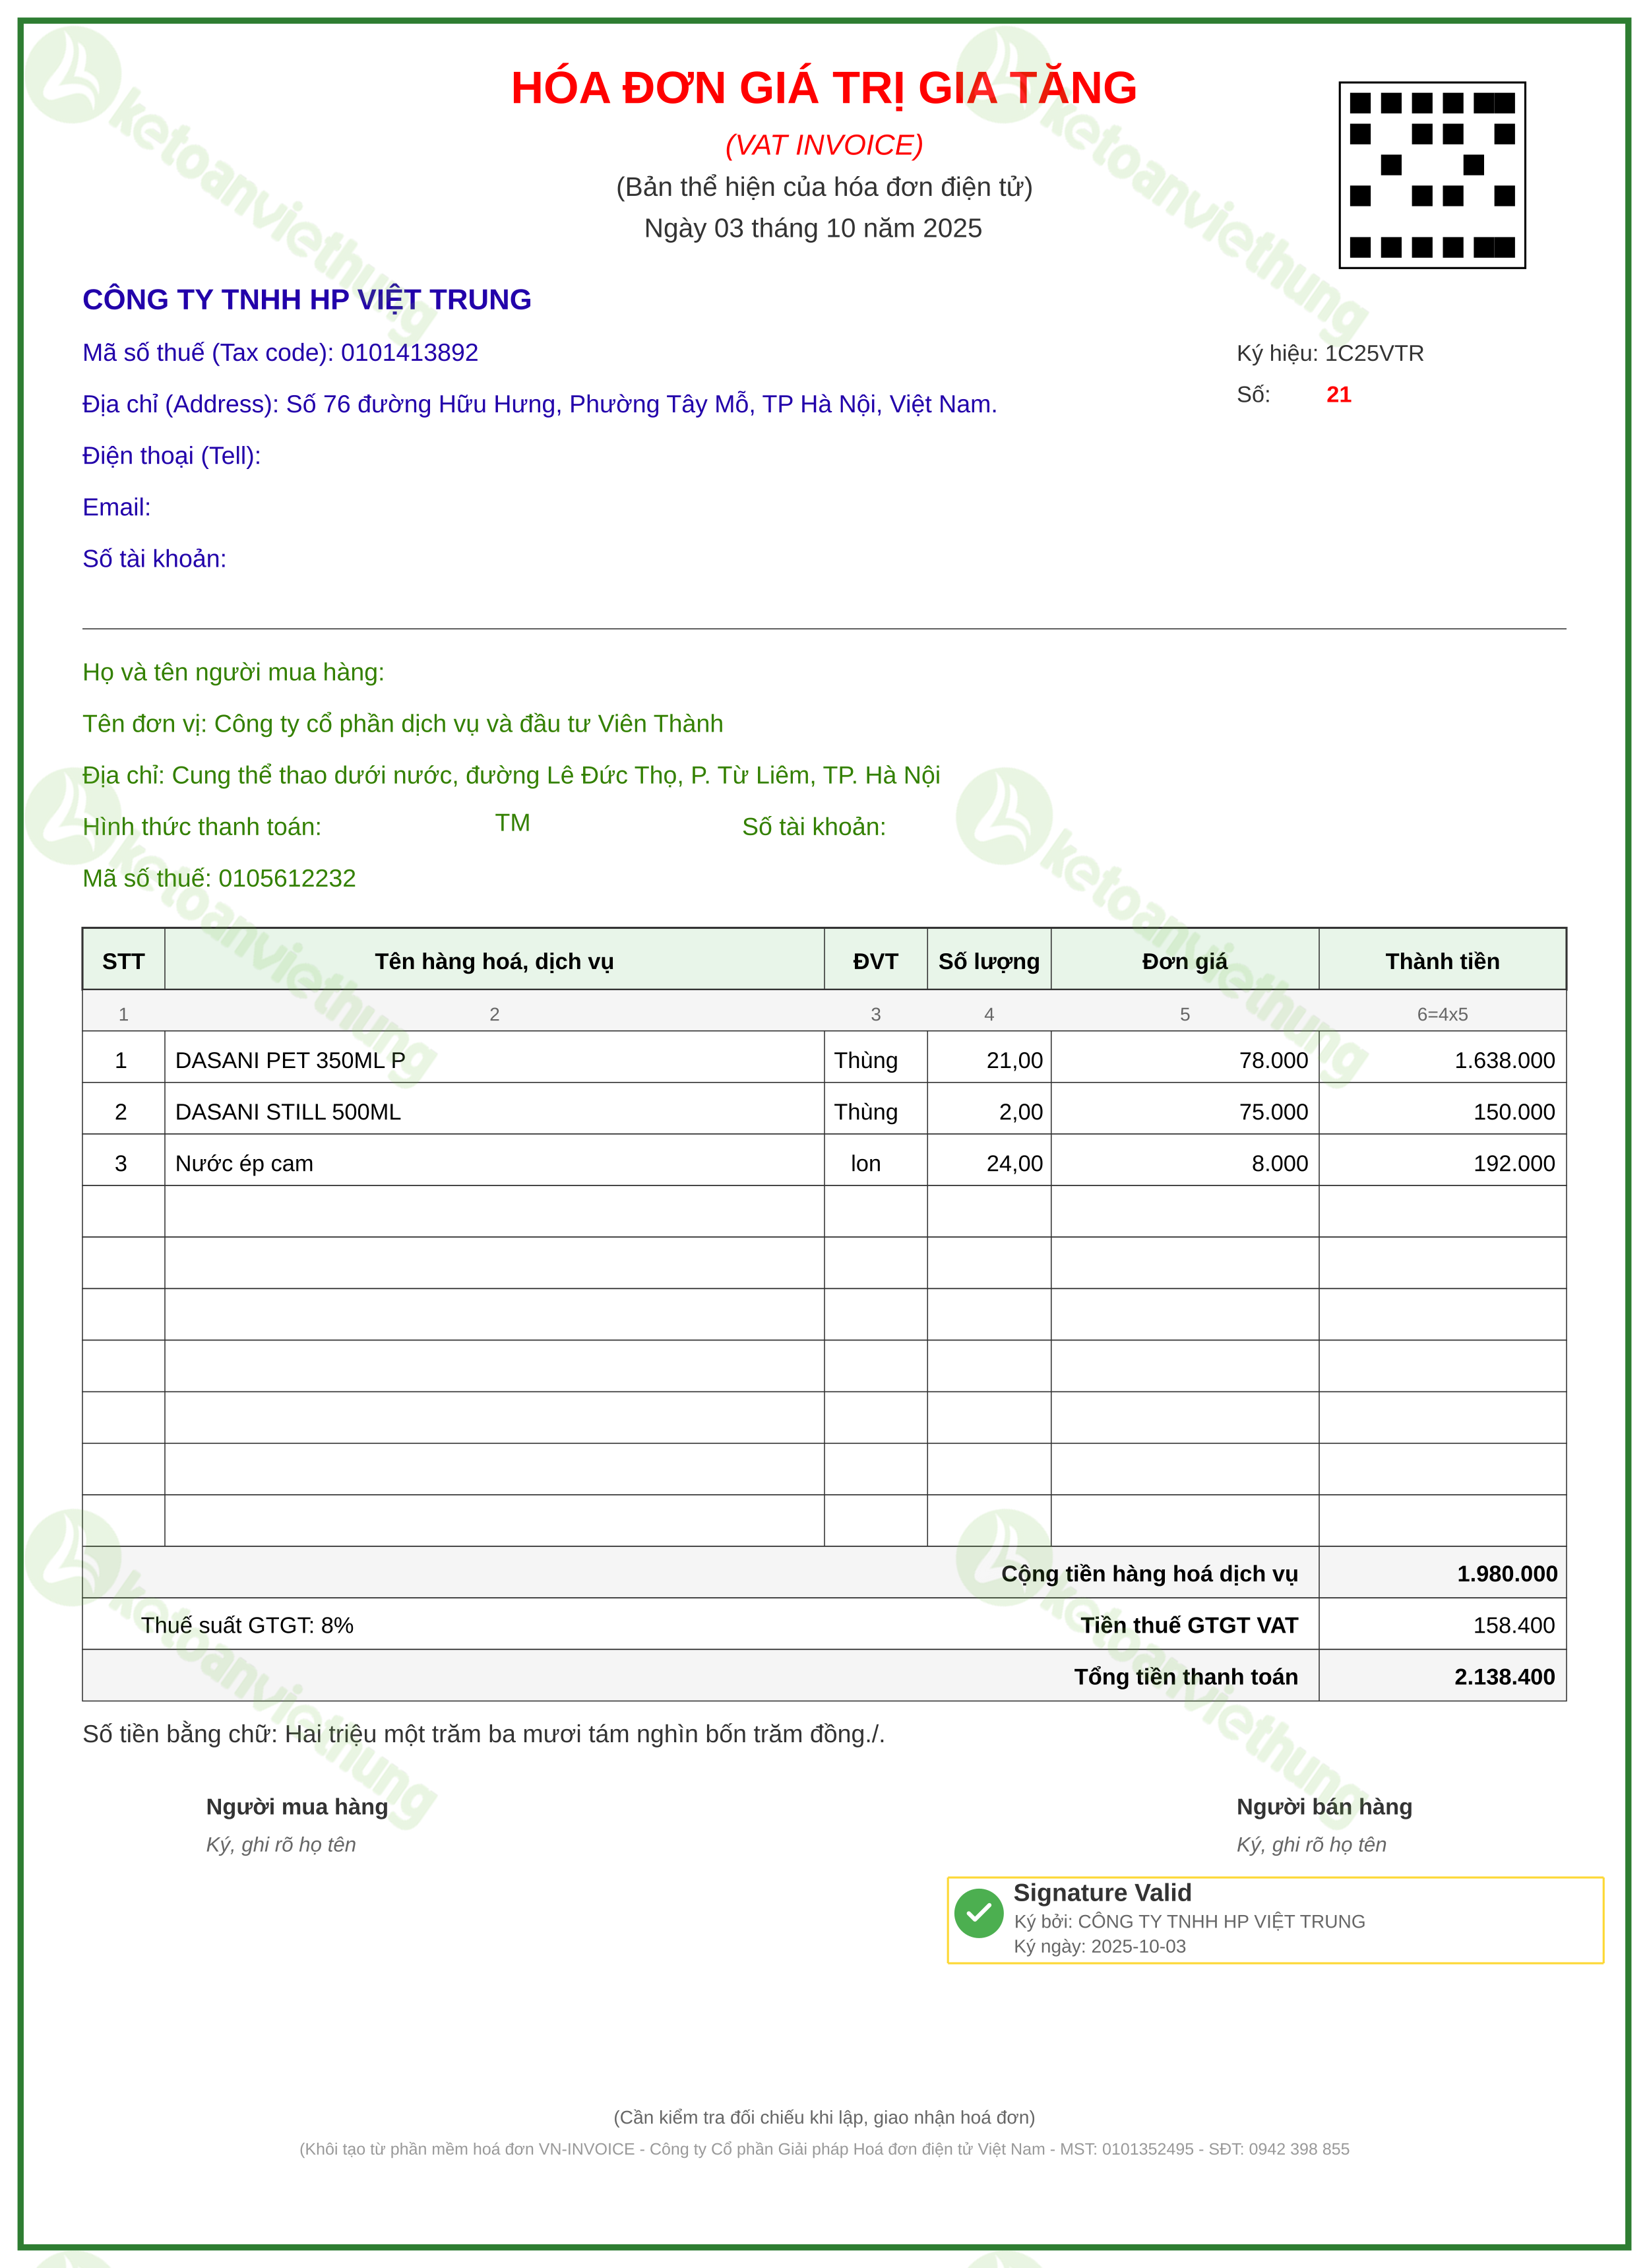This screenshot has height=2268, width=1649.
Task: Click the note '(Cần kiểm tra đối chiếu khi lập, giao nhận hoá đơn)'
Action: pos(824,2118)
